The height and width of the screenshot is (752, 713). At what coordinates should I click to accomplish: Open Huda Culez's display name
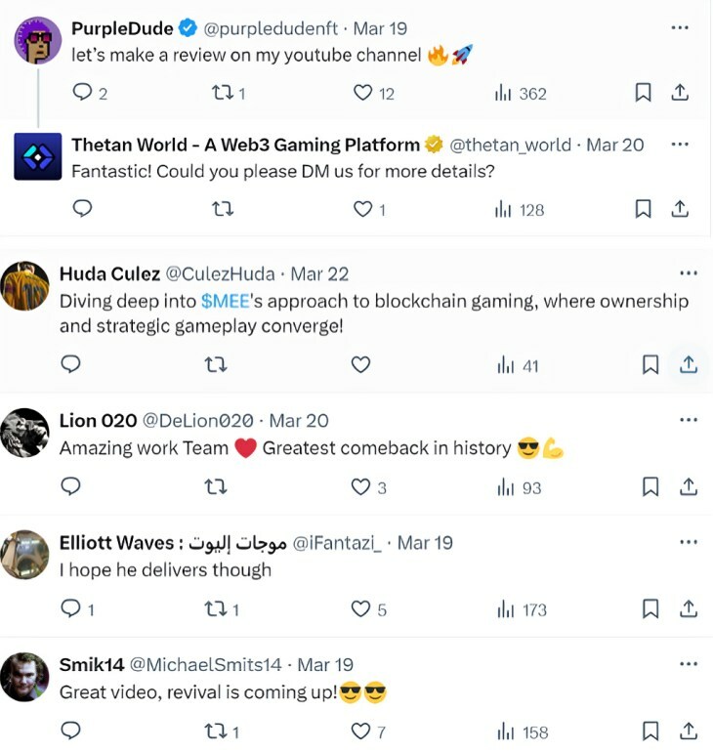pos(109,273)
